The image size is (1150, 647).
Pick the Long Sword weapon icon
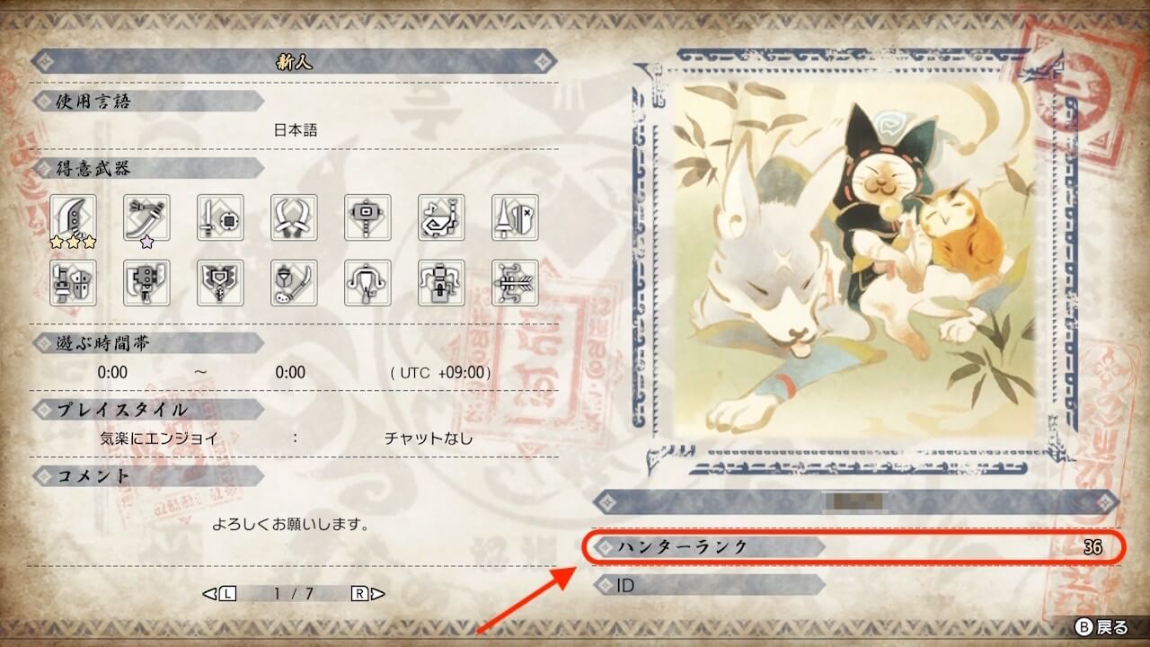[147, 217]
